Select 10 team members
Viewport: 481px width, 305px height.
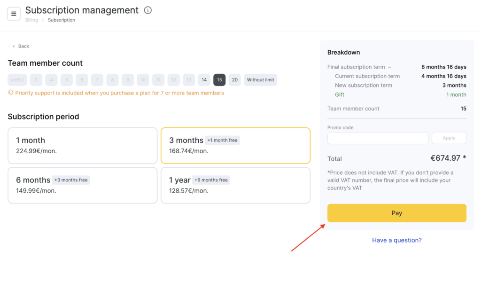click(143, 80)
